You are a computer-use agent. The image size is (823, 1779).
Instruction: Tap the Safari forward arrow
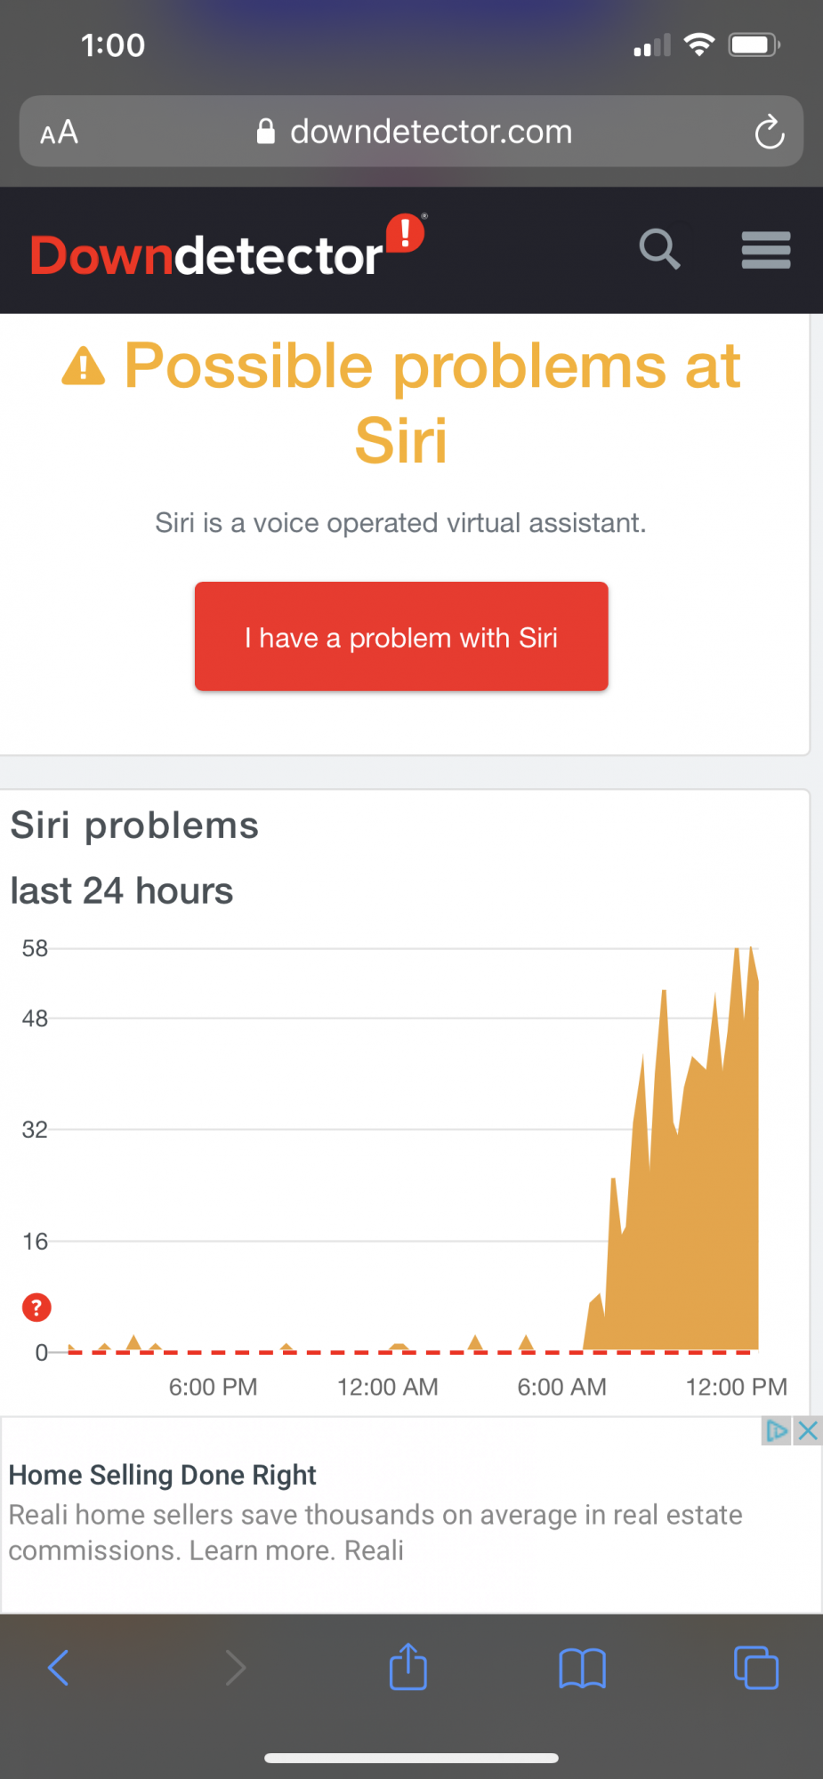click(x=235, y=1668)
